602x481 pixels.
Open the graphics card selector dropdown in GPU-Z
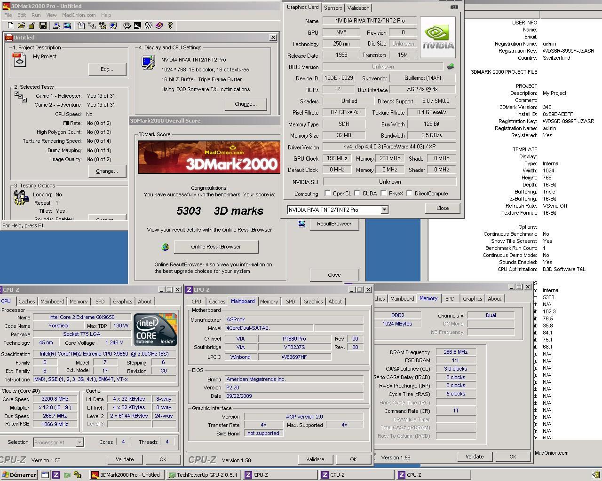(x=384, y=209)
